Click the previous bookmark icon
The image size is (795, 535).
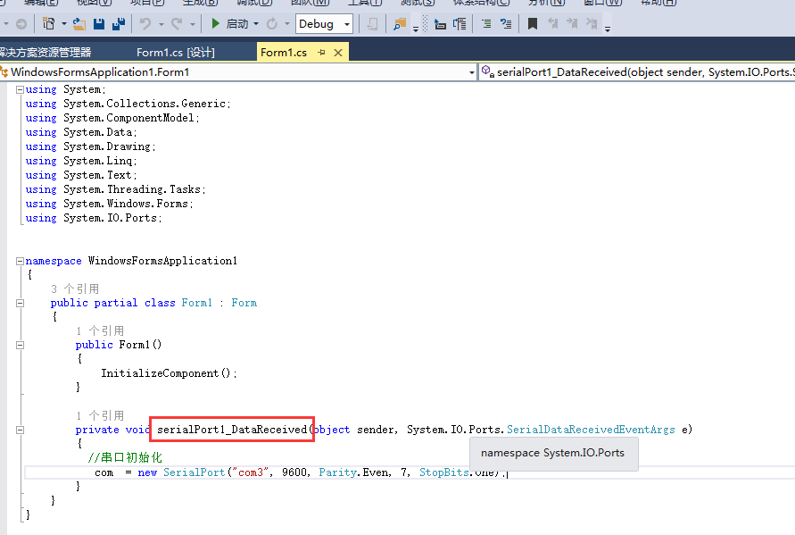point(552,23)
